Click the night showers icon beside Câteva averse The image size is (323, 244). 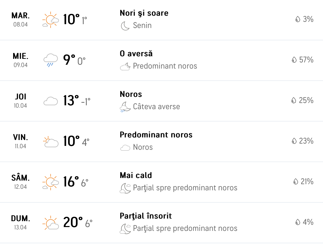tap(125, 107)
